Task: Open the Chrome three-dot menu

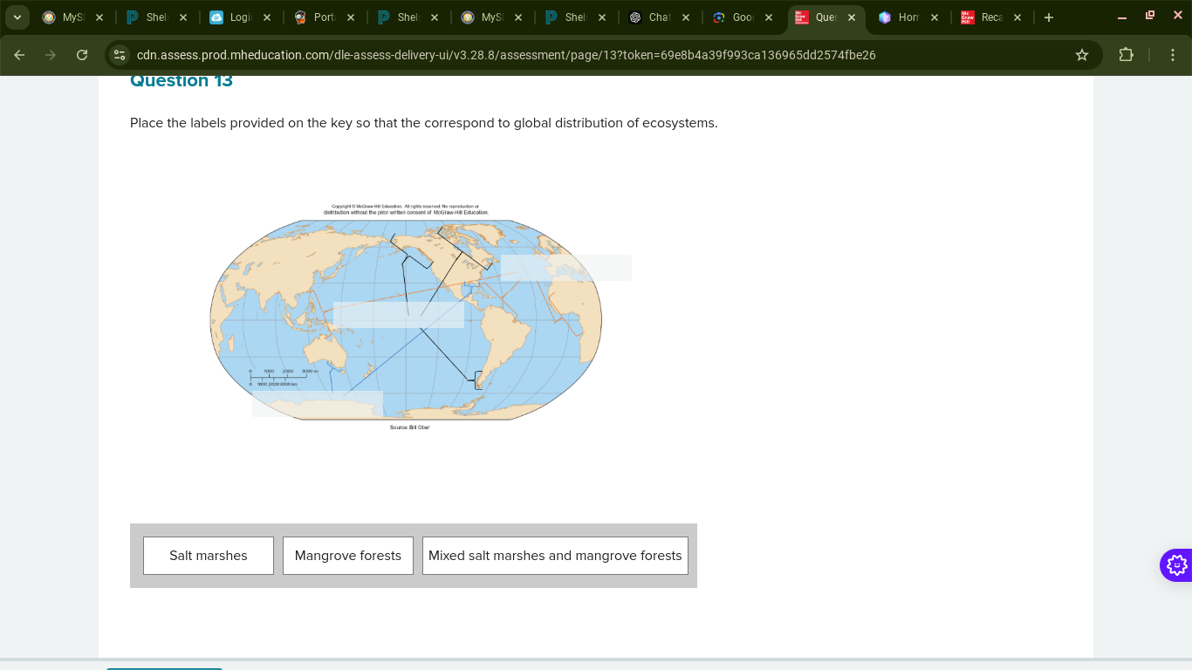Action: click(x=1173, y=55)
